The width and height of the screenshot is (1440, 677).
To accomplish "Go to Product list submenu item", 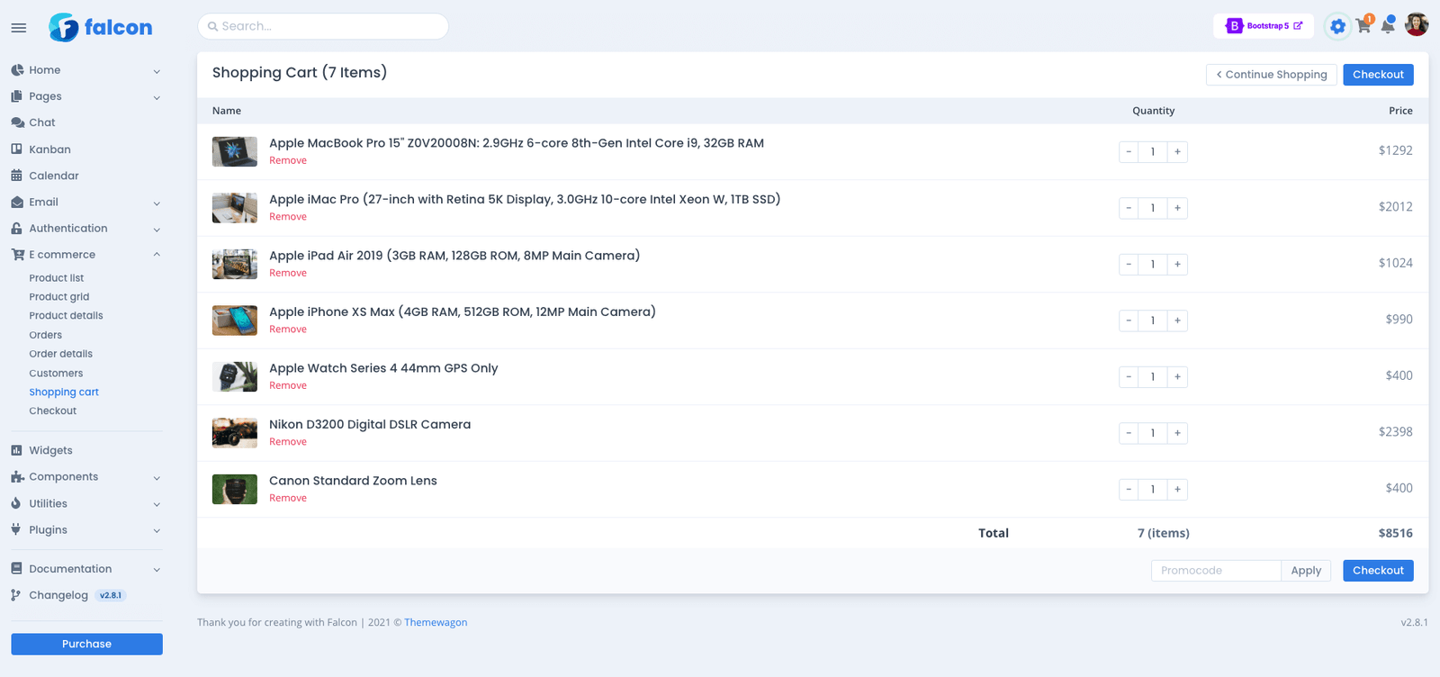I will tap(56, 278).
